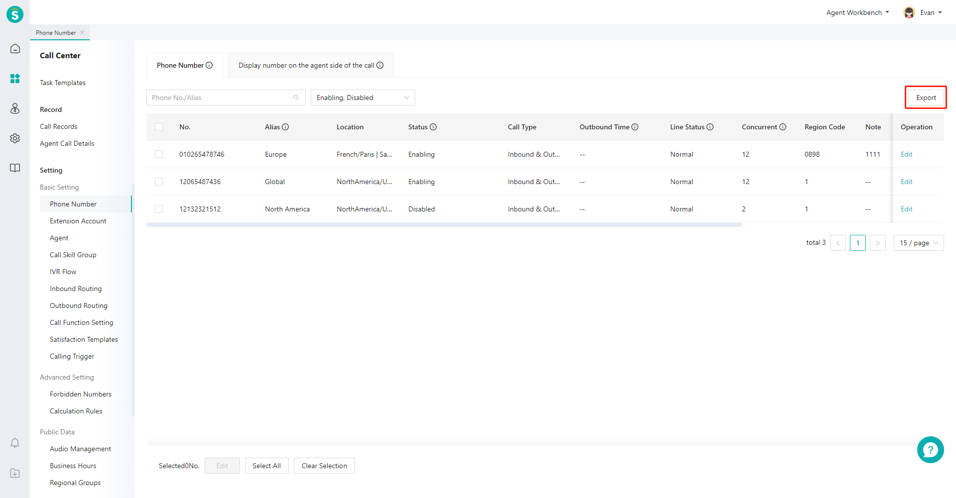Image resolution: width=956 pixels, height=498 pixels.
Task: Expand the Evan user menu
Action: tap(931, 12)
